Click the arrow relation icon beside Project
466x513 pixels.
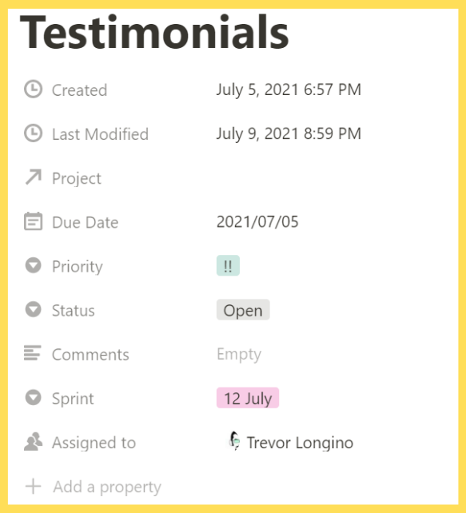point(34,177)
